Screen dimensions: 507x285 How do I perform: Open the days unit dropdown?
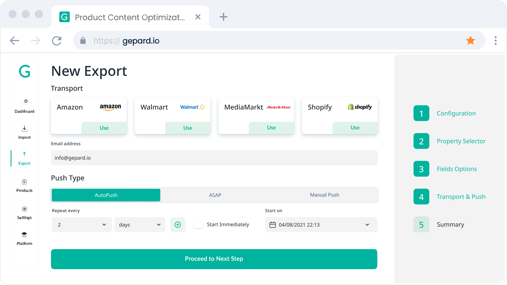pos(140,225)
